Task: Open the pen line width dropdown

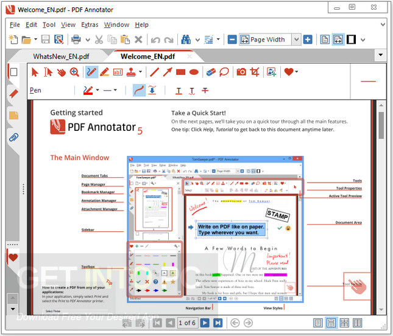Action: [115, 90]
